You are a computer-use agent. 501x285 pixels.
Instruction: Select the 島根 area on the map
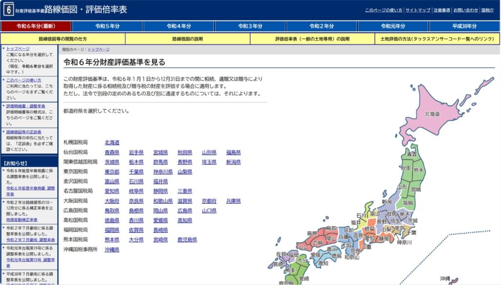pos(313,233)
